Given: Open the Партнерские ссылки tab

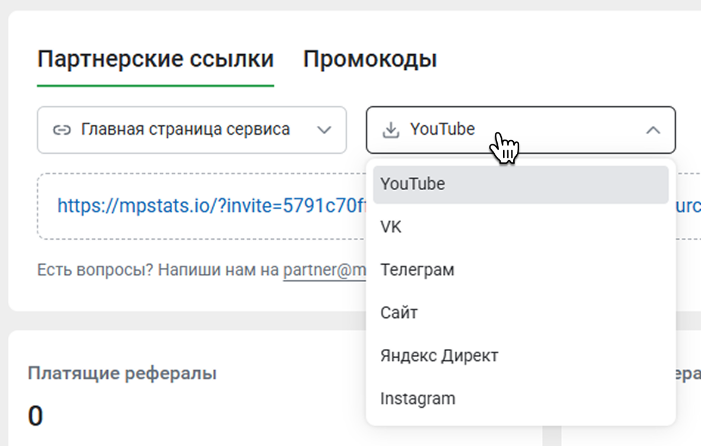Looking at the screenshot, I should [155, 60].
